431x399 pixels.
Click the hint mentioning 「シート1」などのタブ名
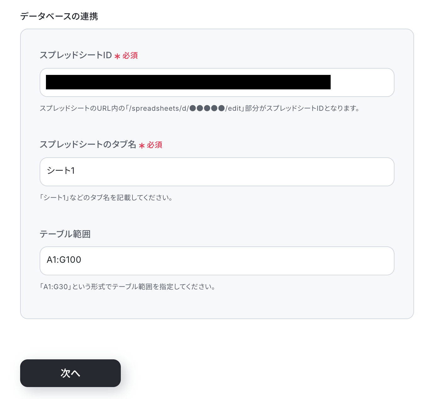click(106, 198)
